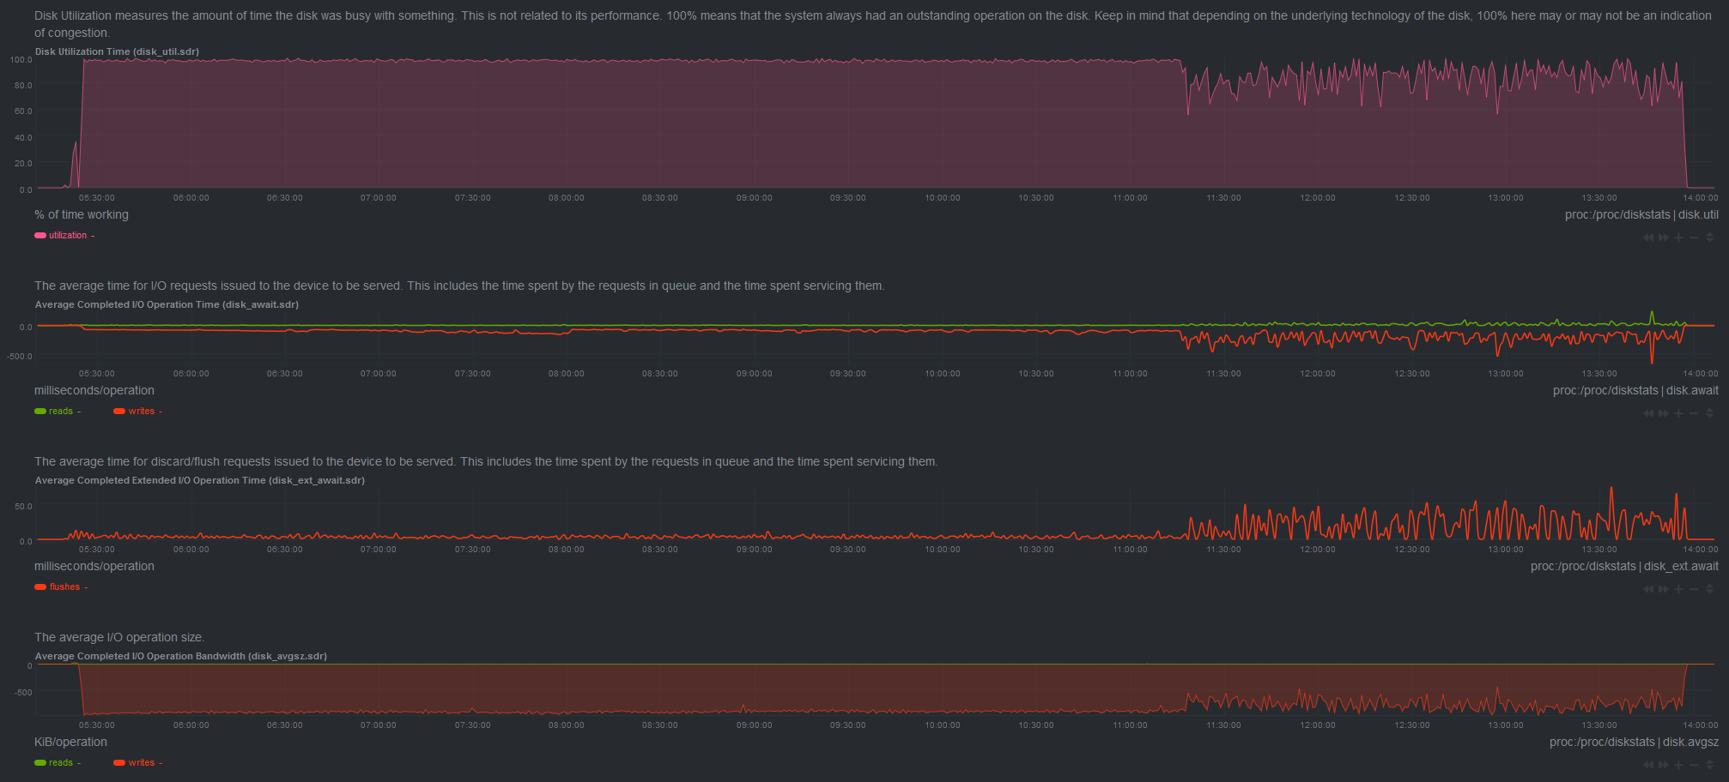Click 'milliseconds/operation' label under the disk_ext.await chart

[x=94, y=566]
